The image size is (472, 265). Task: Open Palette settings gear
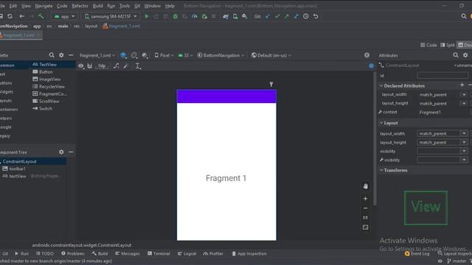[61, 55]
